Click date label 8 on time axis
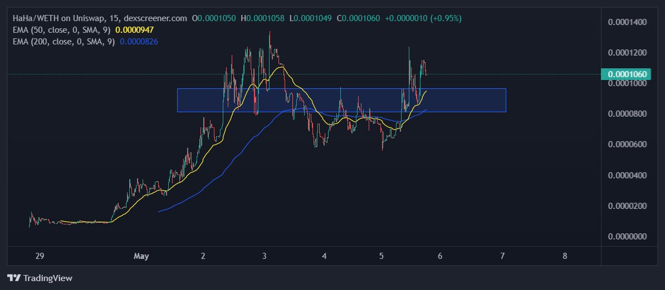The image size is (665, 290). pyautogui.click(x=565, y=256)
